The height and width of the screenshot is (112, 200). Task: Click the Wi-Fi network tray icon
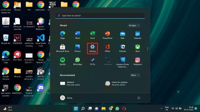(x=173, y=108)
